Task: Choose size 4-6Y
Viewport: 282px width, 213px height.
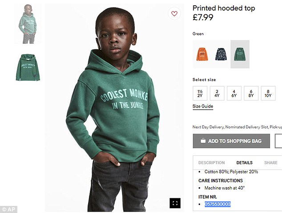Action: point(234,93)
